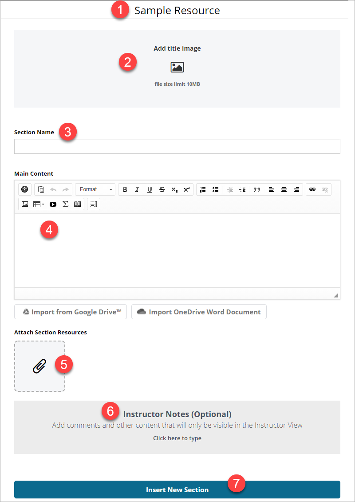Viewport: 355px width, 502px height.
Task: Align text left
Action: [271, 189]
